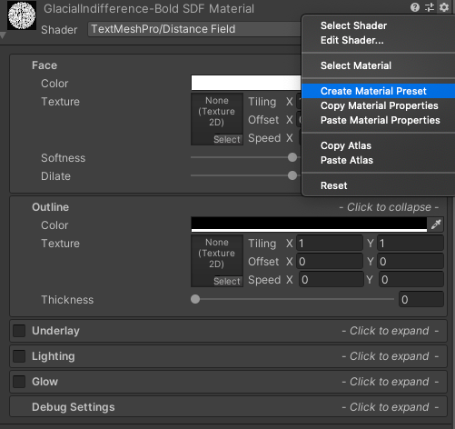Viewport: 455px width, 429px height.
Task: Click the settings gear icon
Action: coord(444,7)
